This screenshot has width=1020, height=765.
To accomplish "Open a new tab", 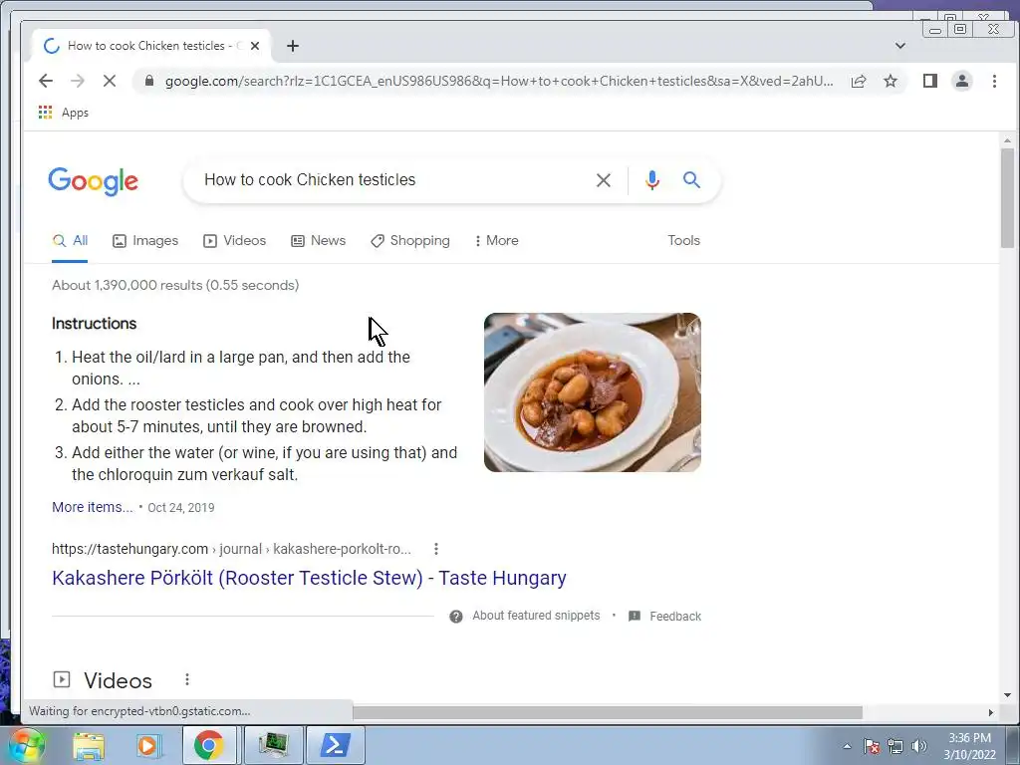I will [x=293, y=46].
